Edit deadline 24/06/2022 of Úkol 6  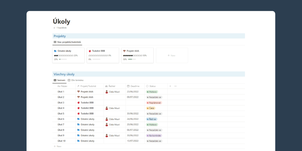(133, 119)
